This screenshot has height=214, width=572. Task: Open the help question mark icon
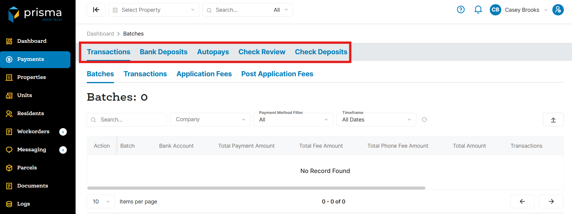460,10
